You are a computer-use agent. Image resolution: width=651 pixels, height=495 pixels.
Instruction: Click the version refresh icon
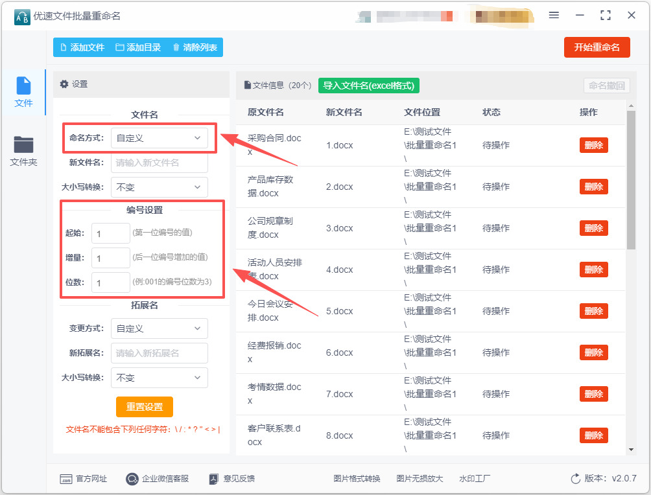coord(575,479)
